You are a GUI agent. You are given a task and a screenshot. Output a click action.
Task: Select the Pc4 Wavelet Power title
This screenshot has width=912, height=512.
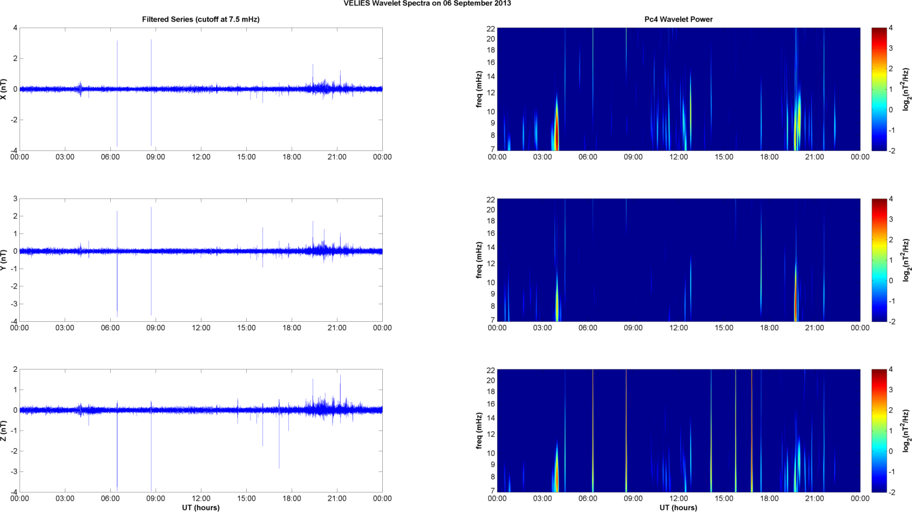pos(678,19)
